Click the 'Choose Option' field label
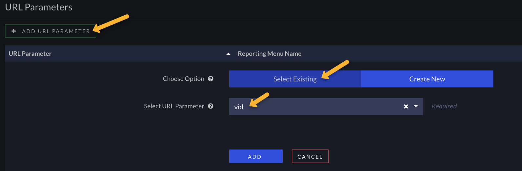 [183, 79]
